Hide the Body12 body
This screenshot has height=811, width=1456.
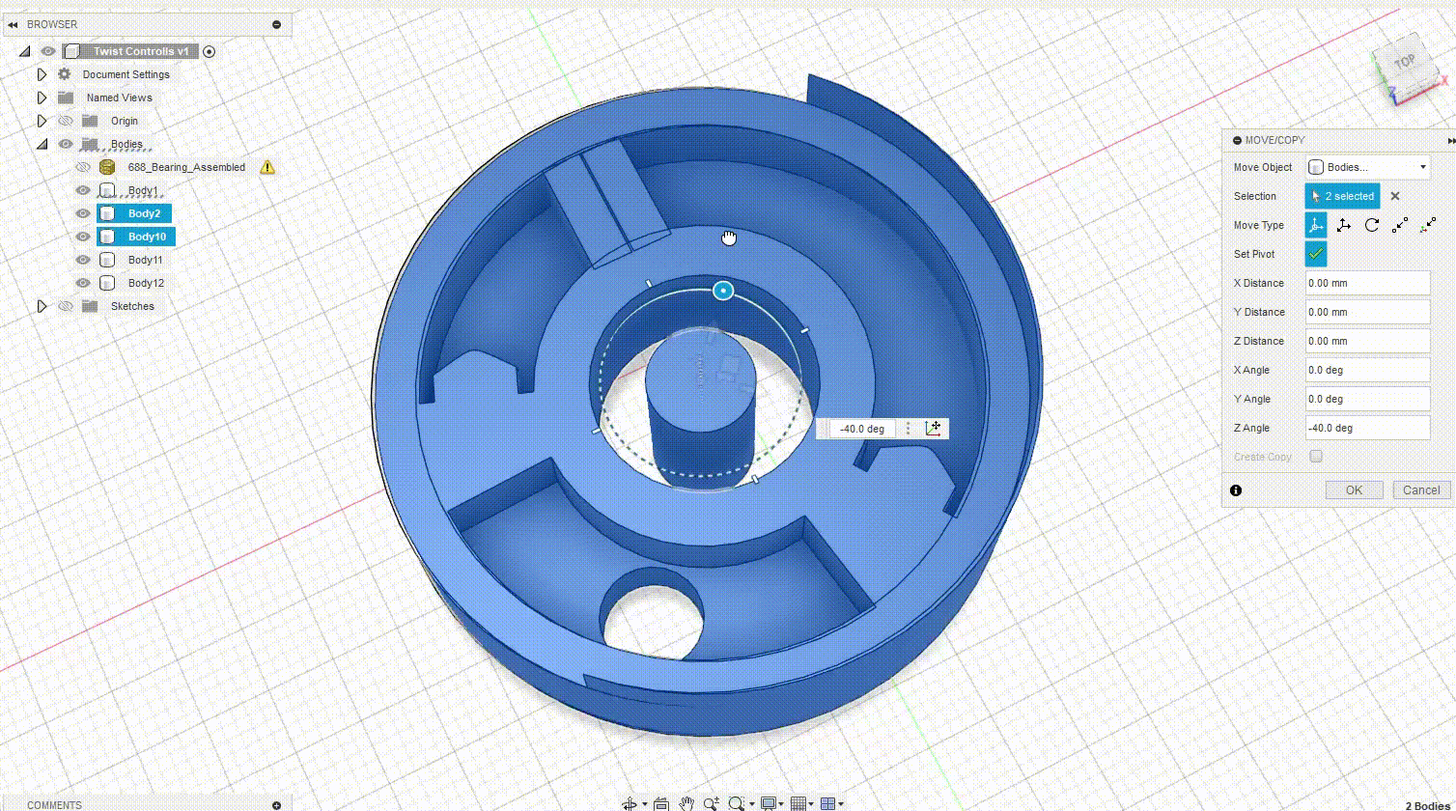pos(82,283)
